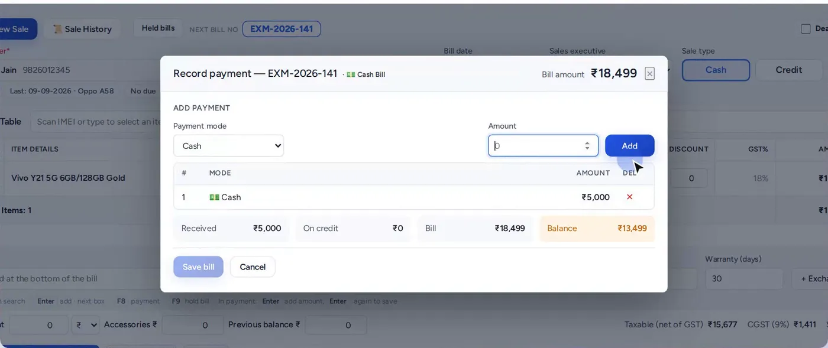
Task: Open the ₹ discount type dropdown
Action: click(x=86, y=325)
